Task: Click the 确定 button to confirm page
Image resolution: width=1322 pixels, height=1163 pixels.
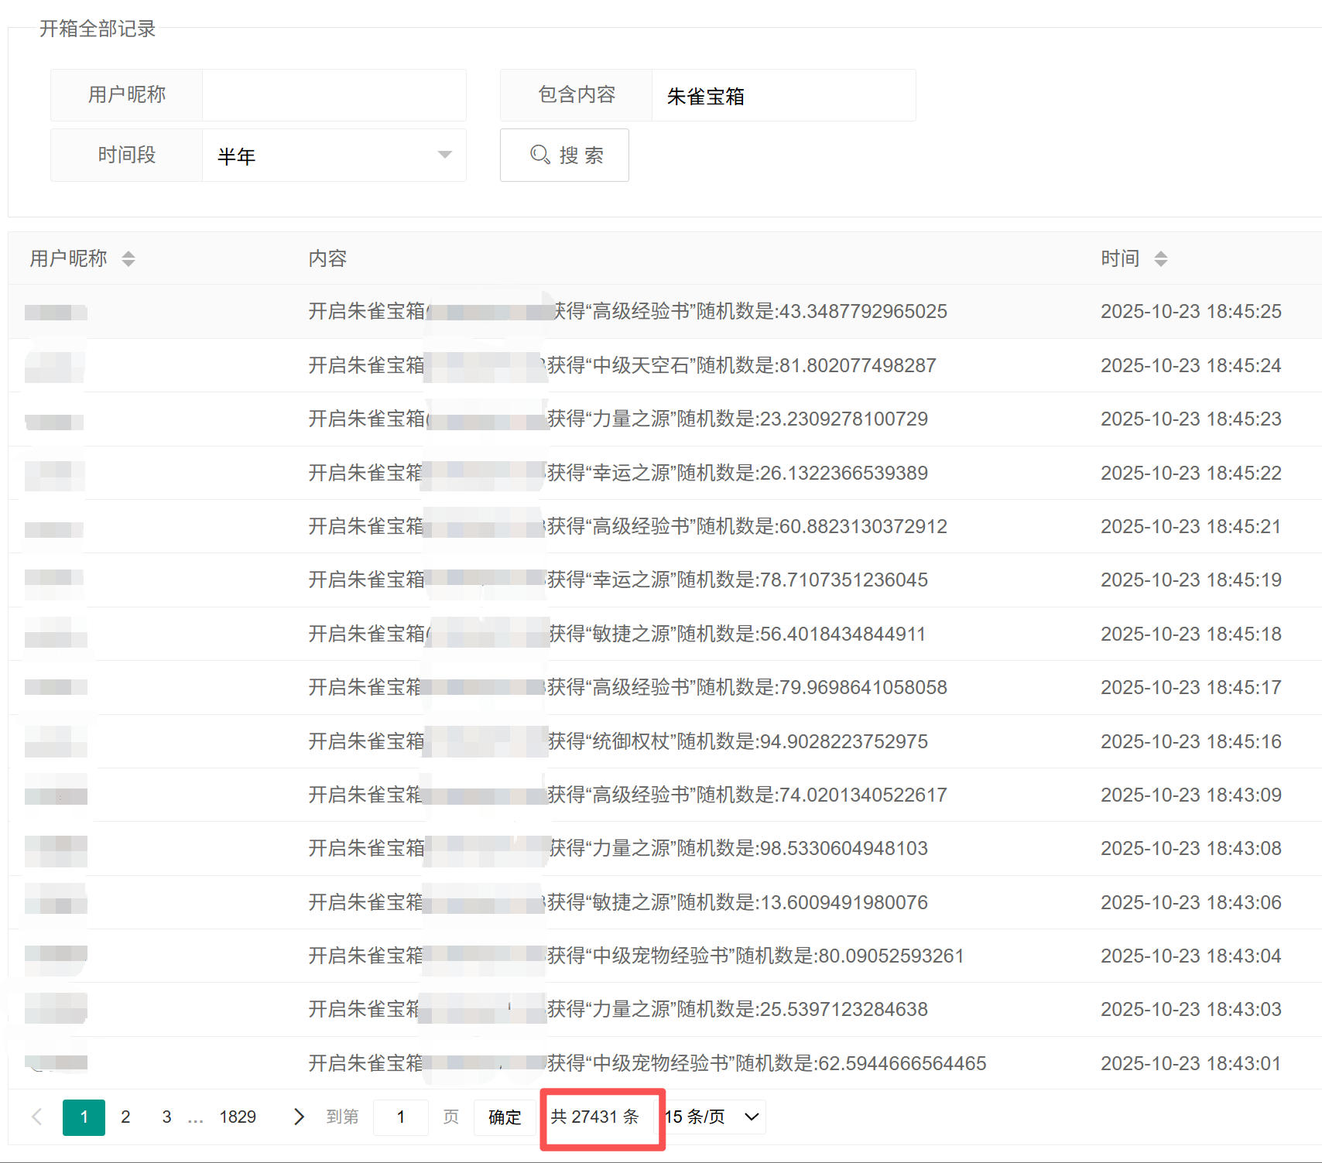Action: tap(505, 1117)
